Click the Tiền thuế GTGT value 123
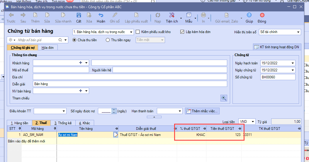The width and height of the screenshot is (309, 162). pos(224,135)
